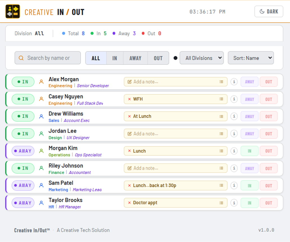Screen dimensions: 290x242
Task: Click Drew Williams' person avatar icon
Action: tap(41, 117)
